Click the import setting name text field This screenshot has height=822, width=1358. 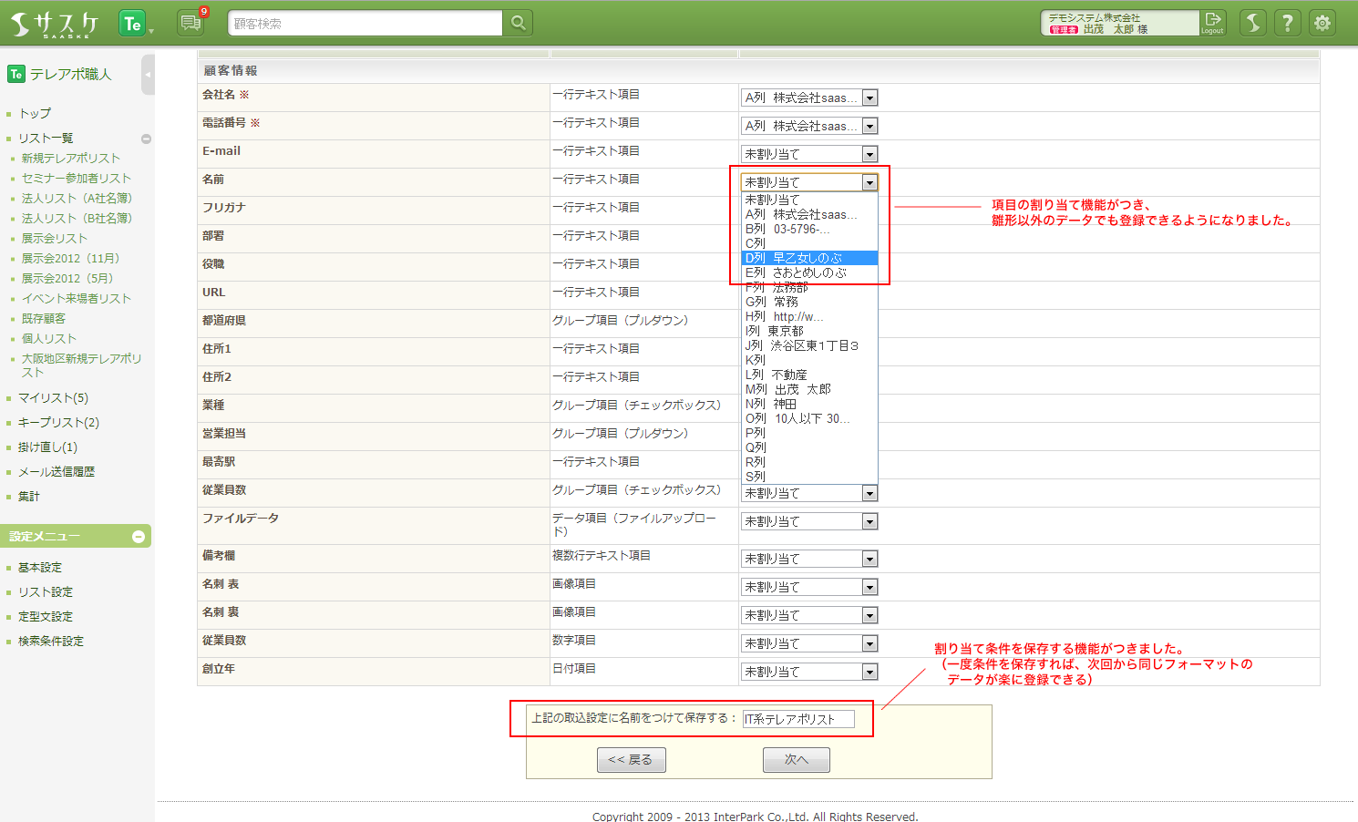point(798,719)
